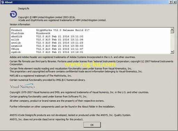This screenshot has height=131, width=178.
Task: Click the Version information label
Action: tap(20, 24)
